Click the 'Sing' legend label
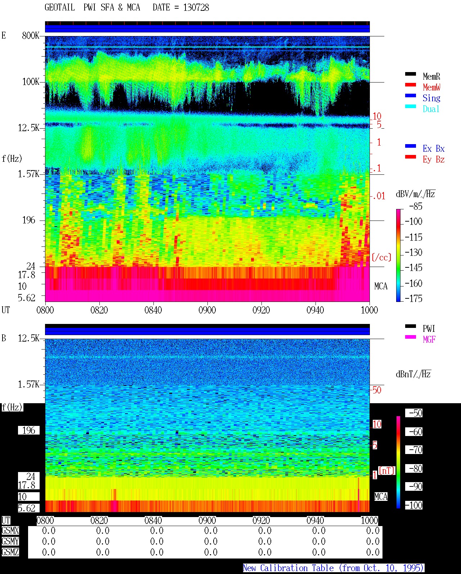This screenshot has width=461, height=574. 431,98
